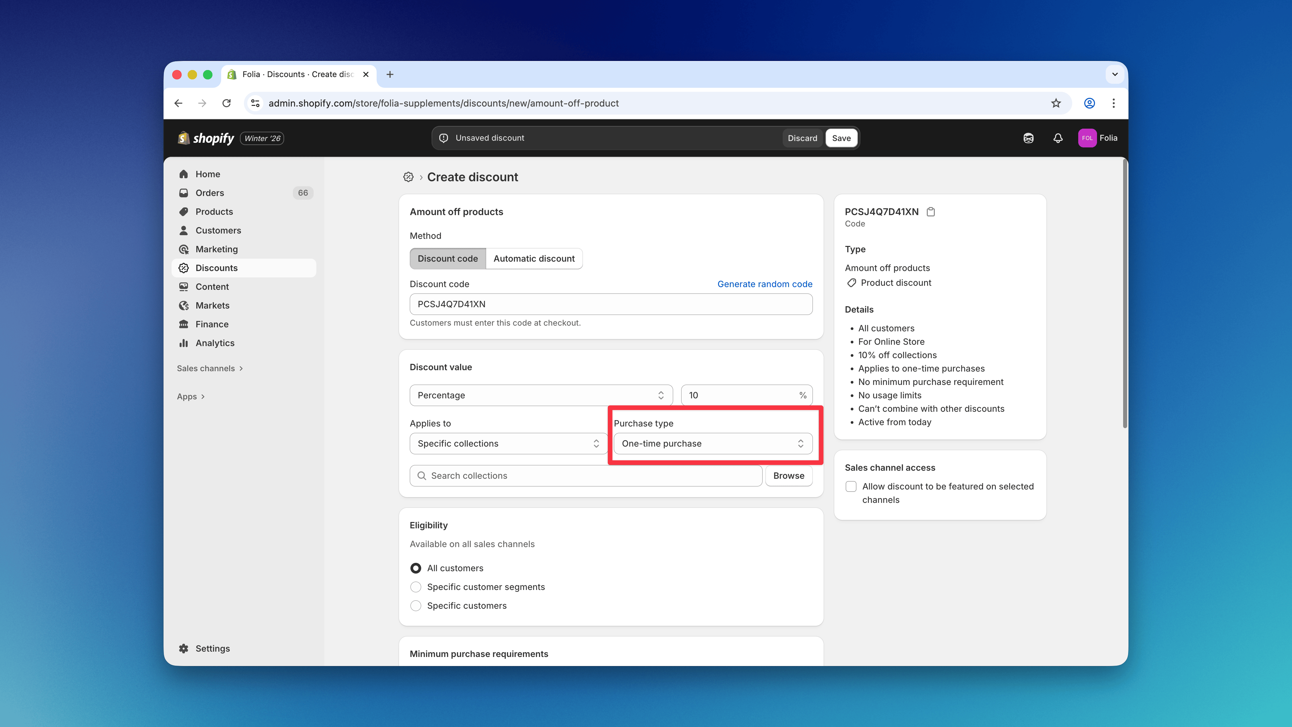Select Specific customer segments option
The width and height of the screenshot is (1292, 727).
click(x=416, y=587)
